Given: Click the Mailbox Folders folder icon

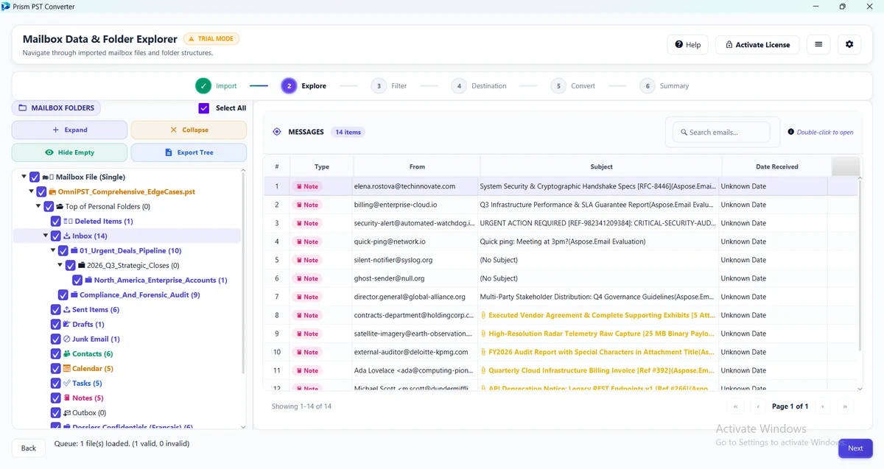Looking at the screenshot, I should pyautogui.click(x=22, y=107).
